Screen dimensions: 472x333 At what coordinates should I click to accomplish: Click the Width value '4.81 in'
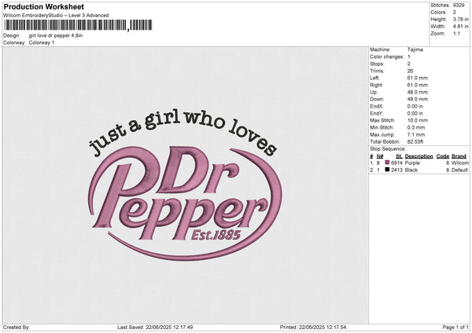point(460,27)
